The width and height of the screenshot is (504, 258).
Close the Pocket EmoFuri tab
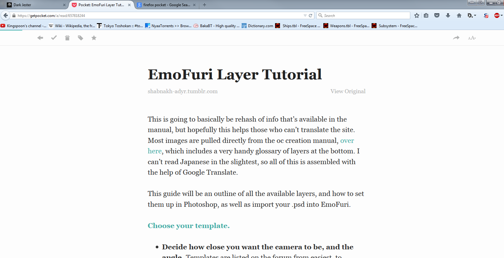coord(129,5)
